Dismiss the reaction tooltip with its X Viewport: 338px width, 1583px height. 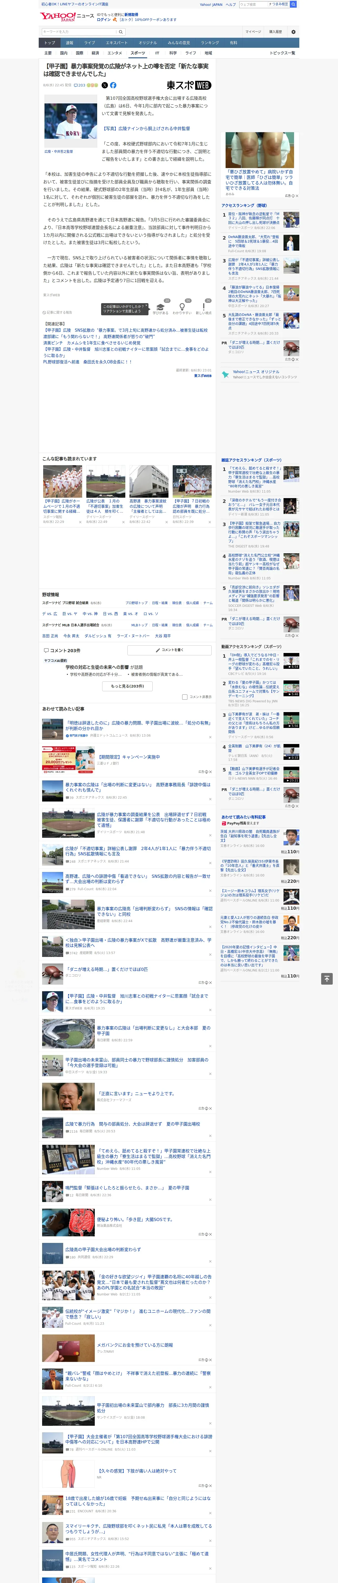(146, 306)
